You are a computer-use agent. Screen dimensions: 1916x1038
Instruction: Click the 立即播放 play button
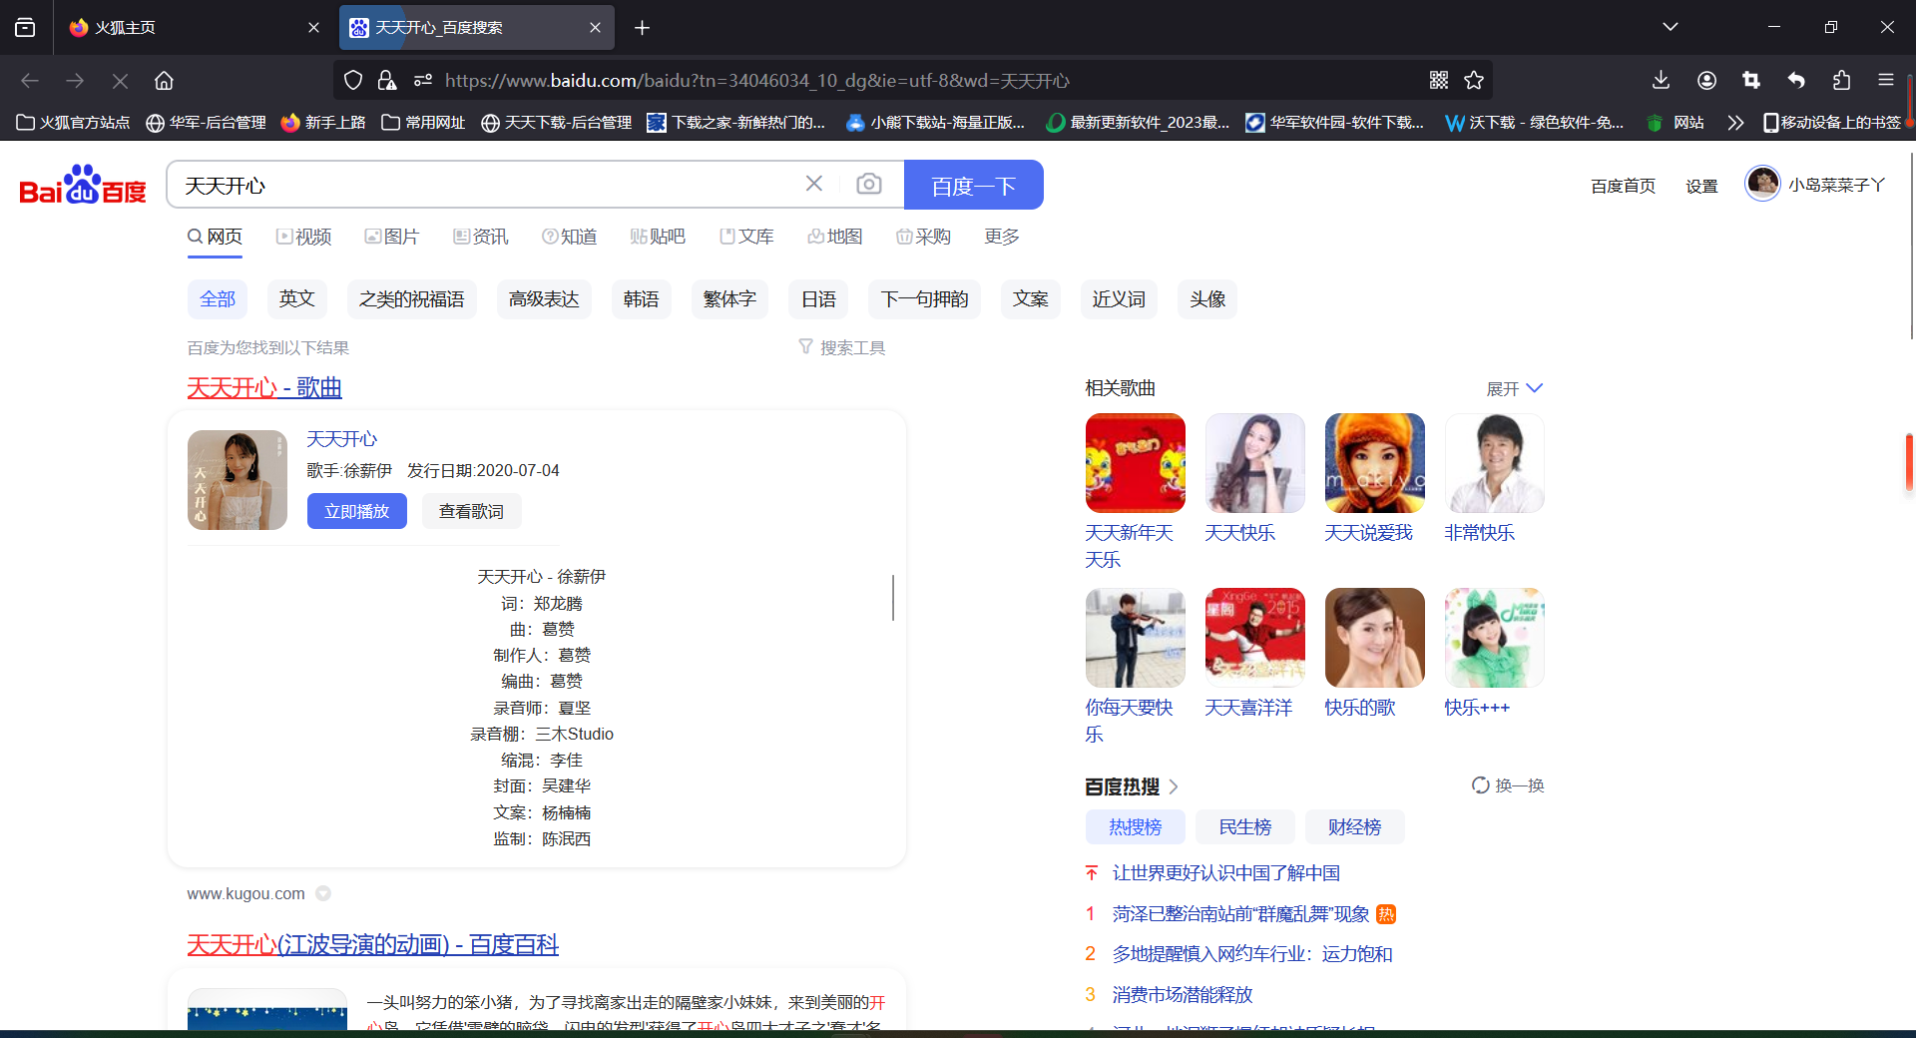[x=357, y=511]
